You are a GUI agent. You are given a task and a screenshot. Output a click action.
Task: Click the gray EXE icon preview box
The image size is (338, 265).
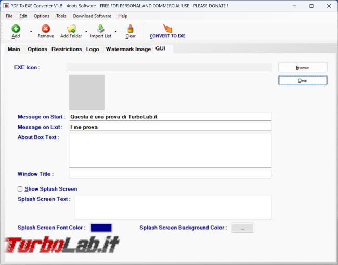coord(87,93)
